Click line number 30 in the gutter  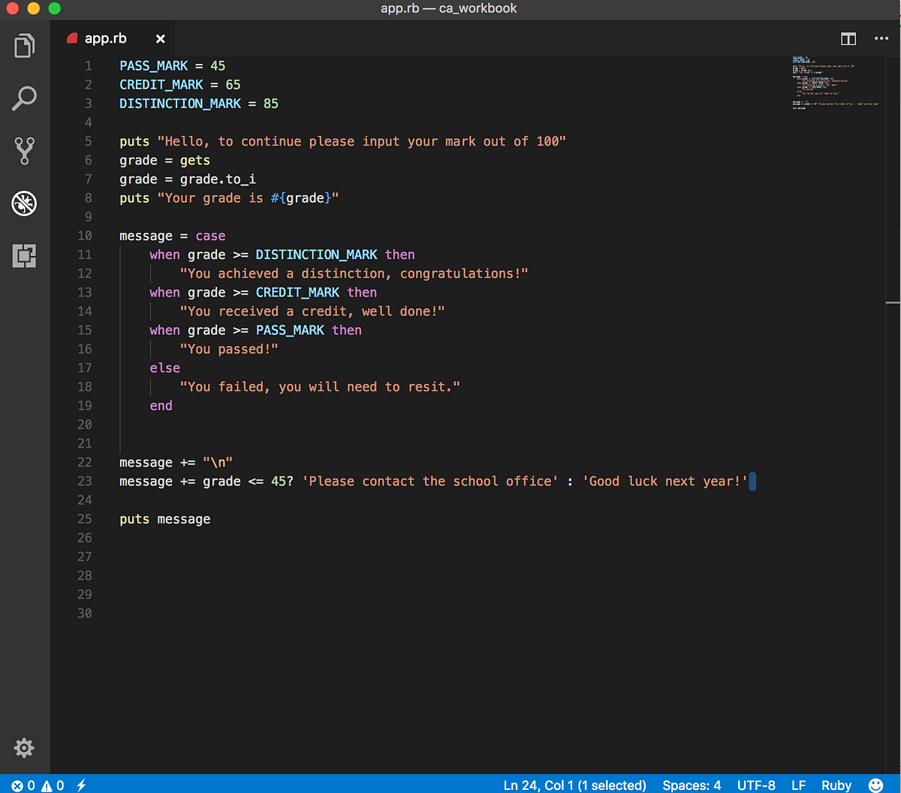tap(84, 614)
